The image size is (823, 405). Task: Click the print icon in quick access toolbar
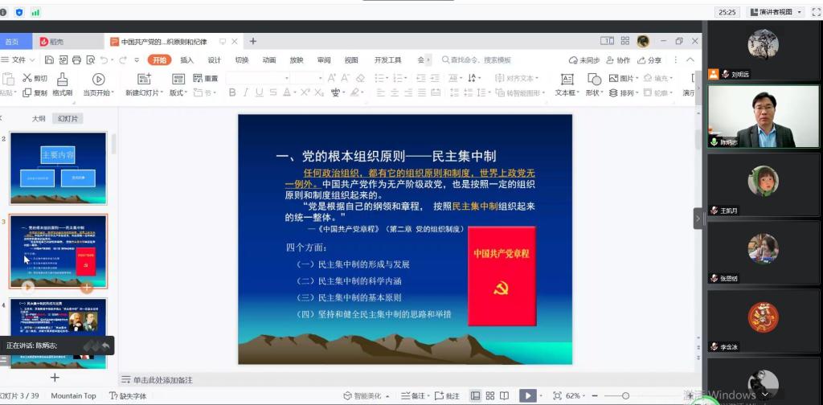(x=77, y=60)
